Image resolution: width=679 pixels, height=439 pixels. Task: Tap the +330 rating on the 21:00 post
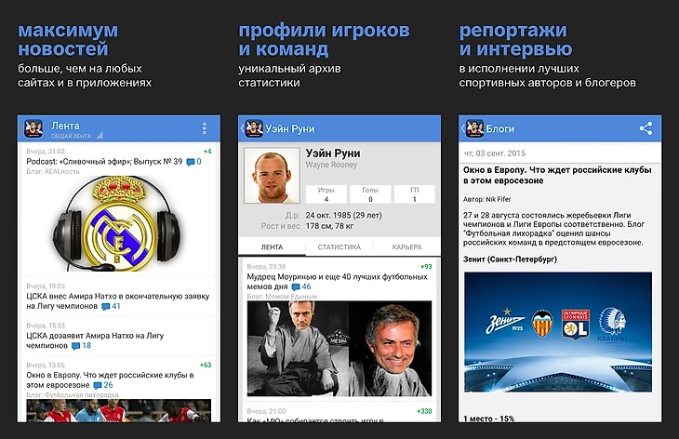[x=424, y=411]
